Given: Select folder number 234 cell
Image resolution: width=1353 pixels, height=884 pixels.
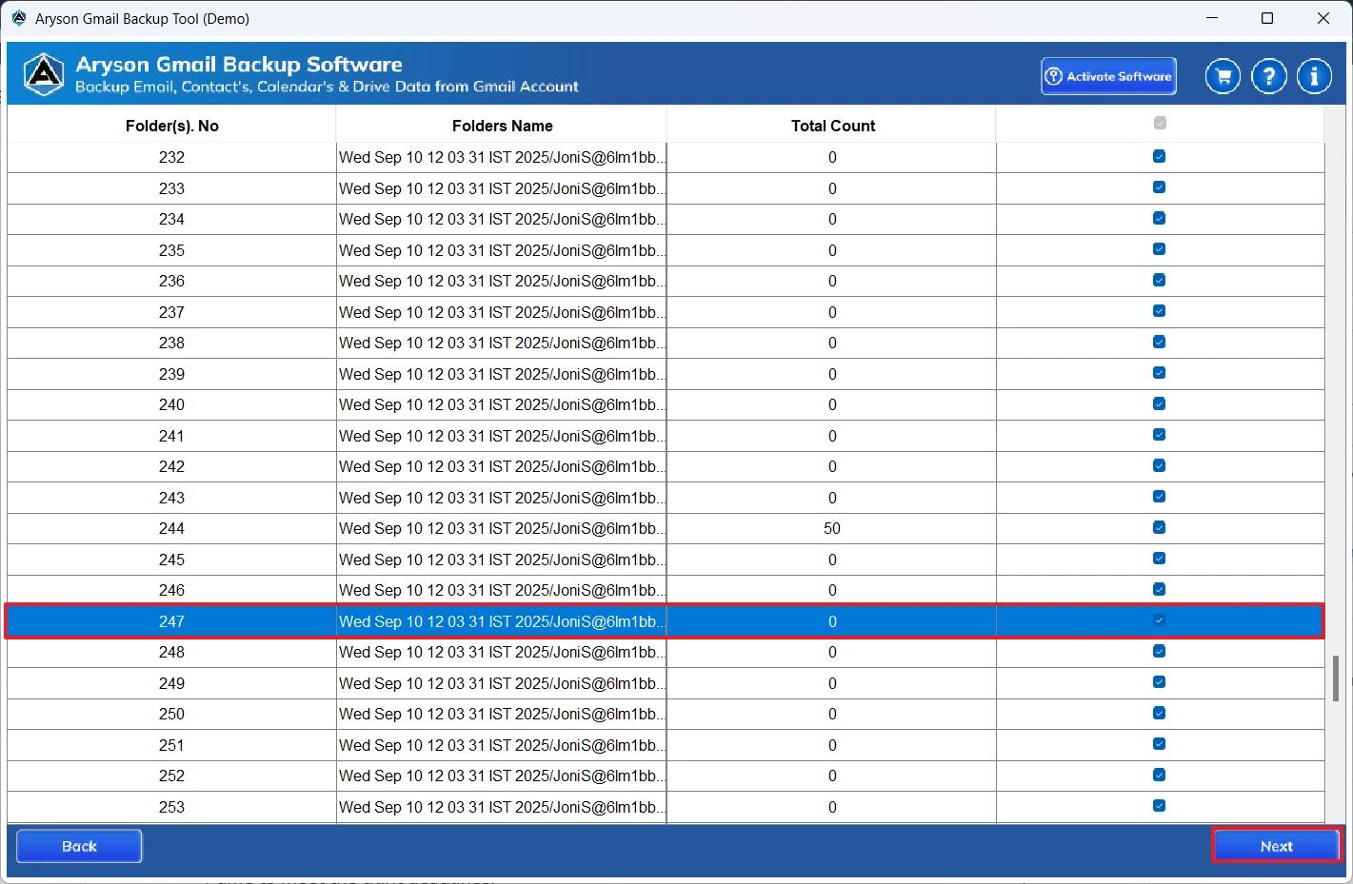Looking at the screenshot, I should click(x=171, y=219).
